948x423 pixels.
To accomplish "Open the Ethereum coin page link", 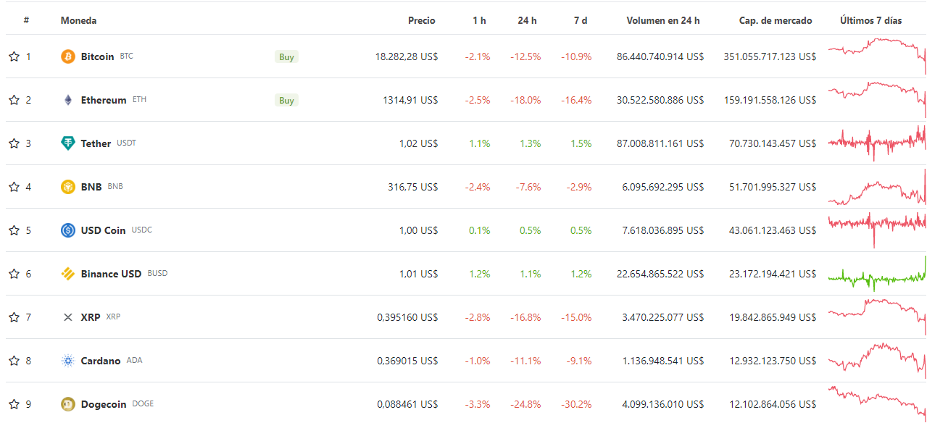I will pyautogui.click(x=104, y=100).
